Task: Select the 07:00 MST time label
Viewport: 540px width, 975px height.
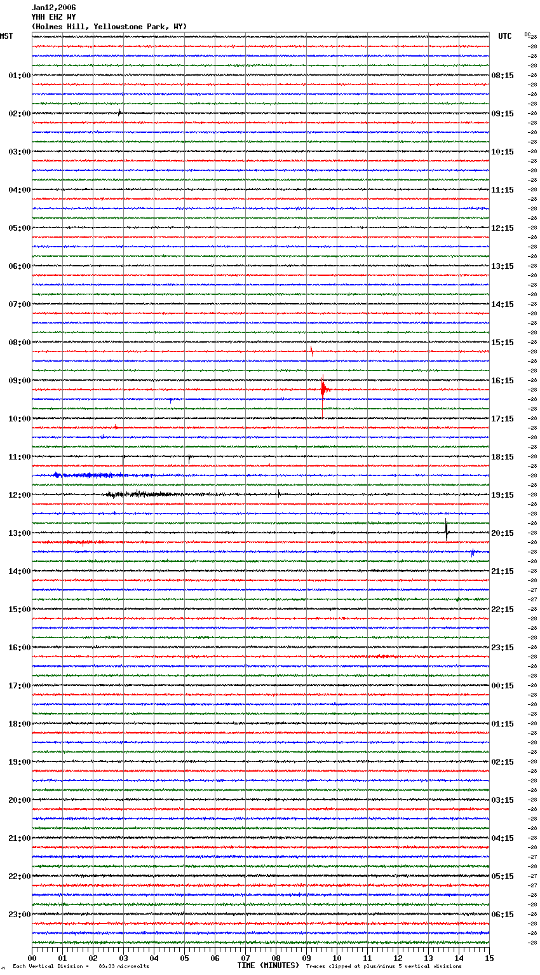Action: (x=19, y=304)
